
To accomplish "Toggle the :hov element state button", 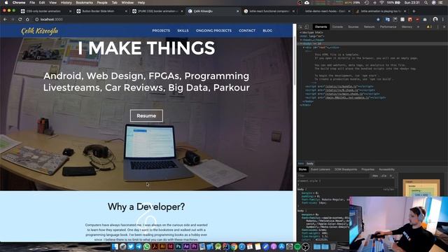I will click(x=375, y=176).
